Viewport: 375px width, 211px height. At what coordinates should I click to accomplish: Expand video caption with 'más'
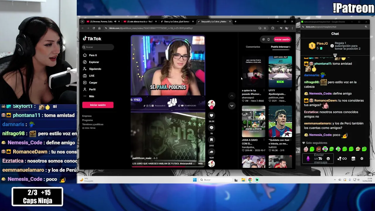(x=200, y=164)
